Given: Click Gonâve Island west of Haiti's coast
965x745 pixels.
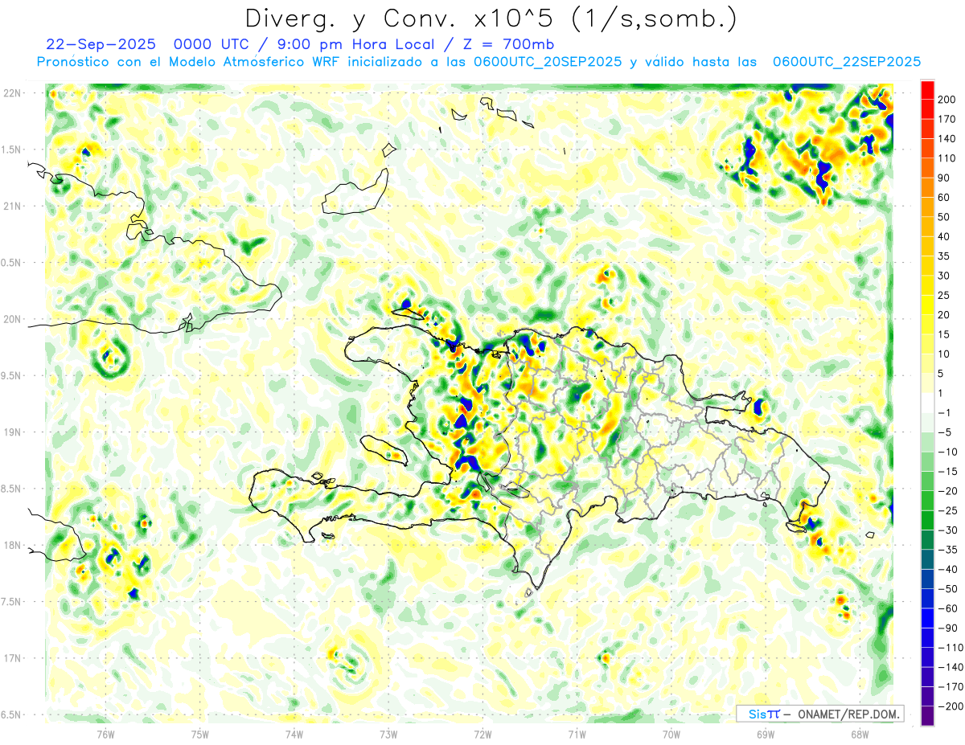Looking at the screenshot, I should [x=384, y=450].
